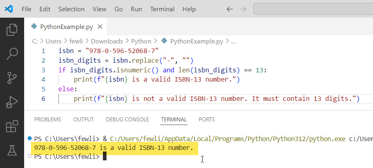Open the Explorer view in activity bar

pyautogui.click(x=12, y=30)
